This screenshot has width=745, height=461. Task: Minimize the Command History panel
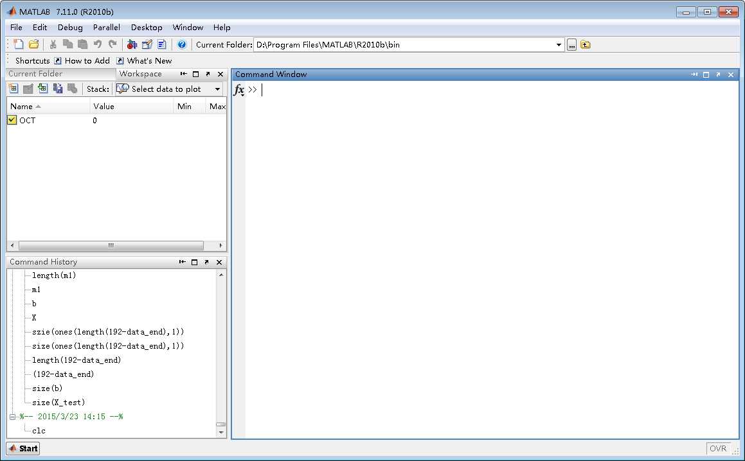[x=183, y=262]
